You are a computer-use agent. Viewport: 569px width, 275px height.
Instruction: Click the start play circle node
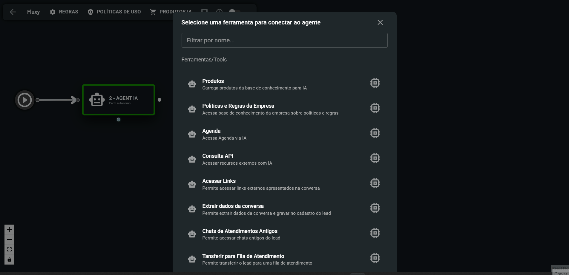24,100
